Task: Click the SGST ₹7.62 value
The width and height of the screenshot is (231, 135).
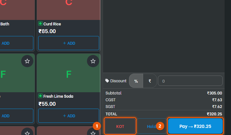Action: tap(217, 106)
